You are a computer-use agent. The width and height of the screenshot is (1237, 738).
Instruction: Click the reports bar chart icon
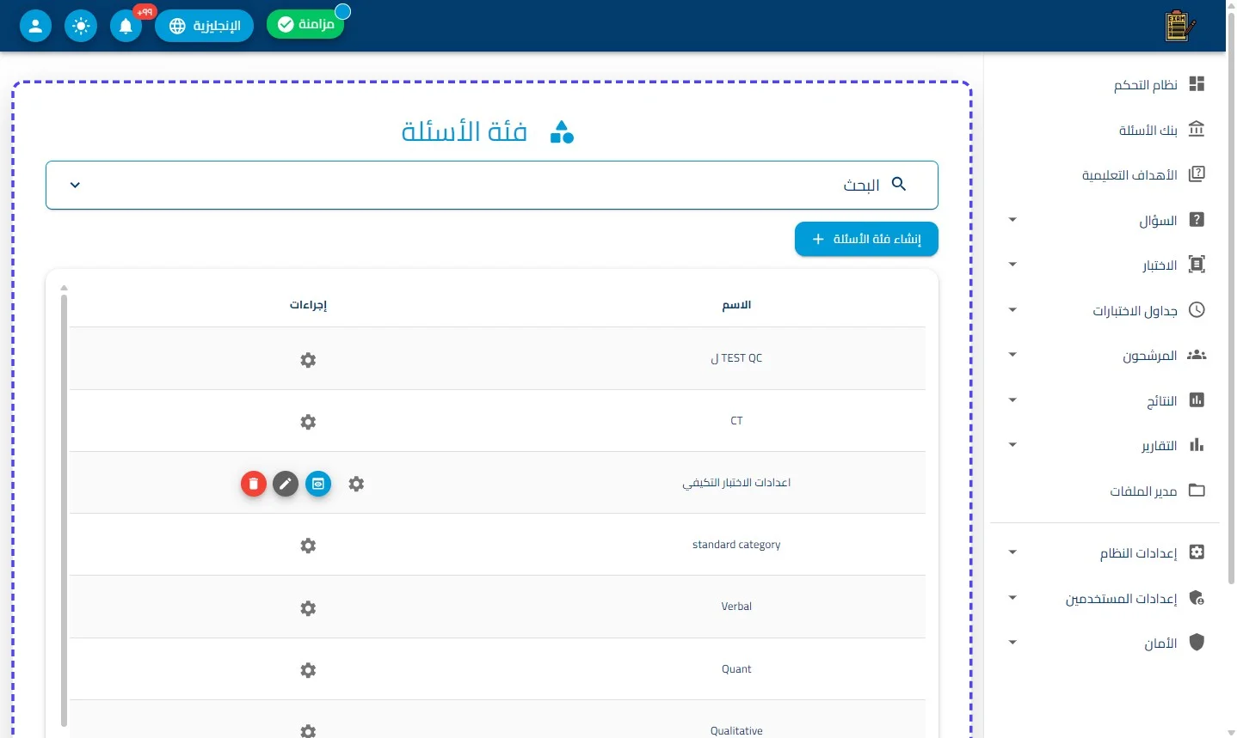[1197, 444]
